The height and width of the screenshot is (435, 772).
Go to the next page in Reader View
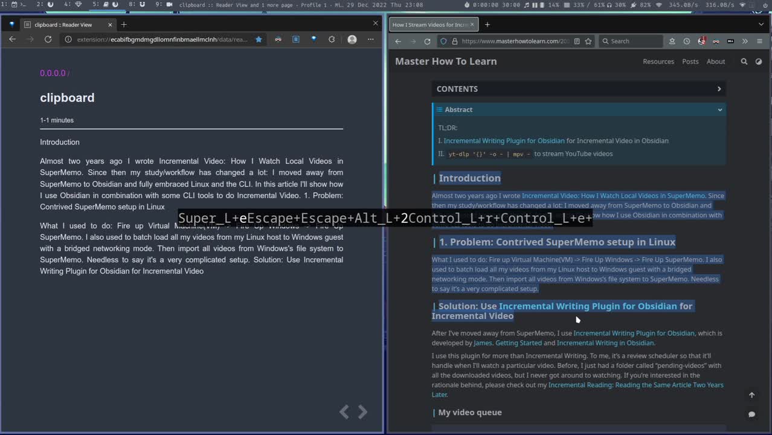(362, 412)
